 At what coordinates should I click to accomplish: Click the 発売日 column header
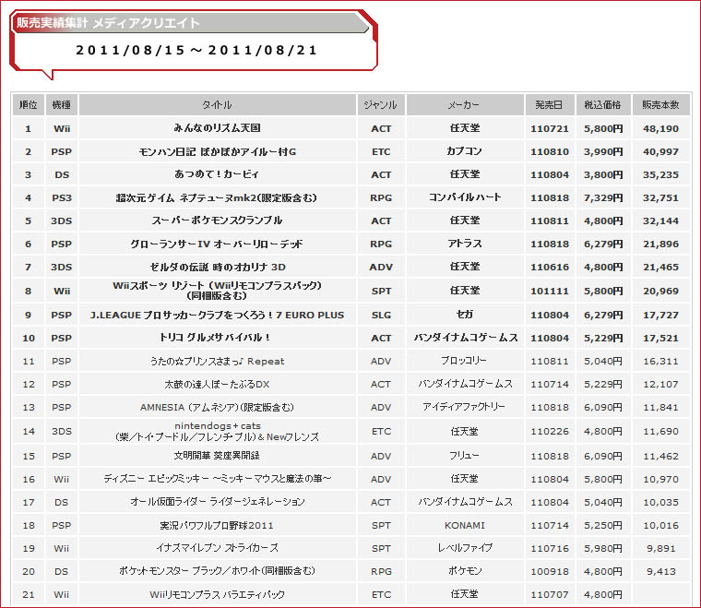(x=550, y=104)
